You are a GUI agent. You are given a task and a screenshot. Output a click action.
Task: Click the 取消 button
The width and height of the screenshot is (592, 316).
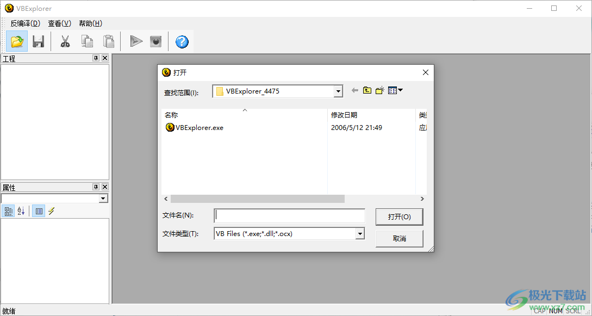(x=400, y=239)
